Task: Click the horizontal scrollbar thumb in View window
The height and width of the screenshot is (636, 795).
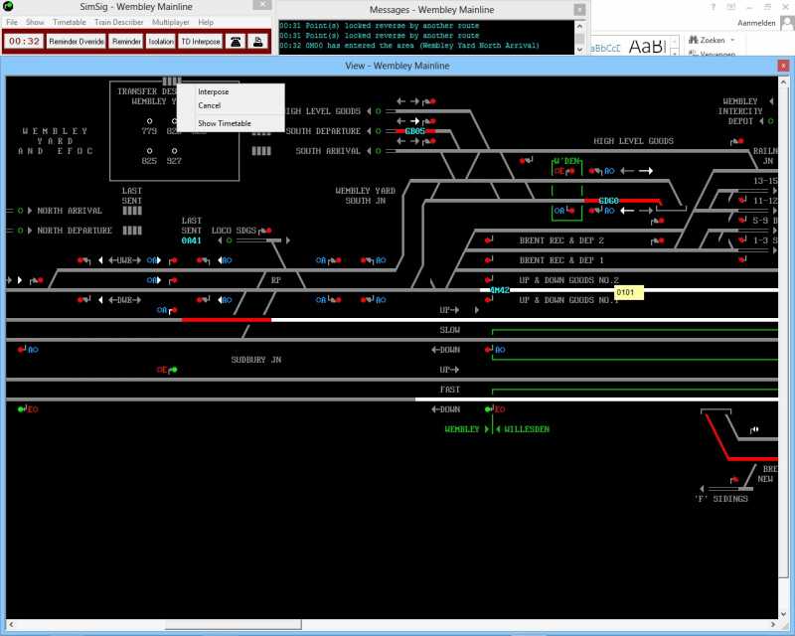Action: tap(234, 624)
